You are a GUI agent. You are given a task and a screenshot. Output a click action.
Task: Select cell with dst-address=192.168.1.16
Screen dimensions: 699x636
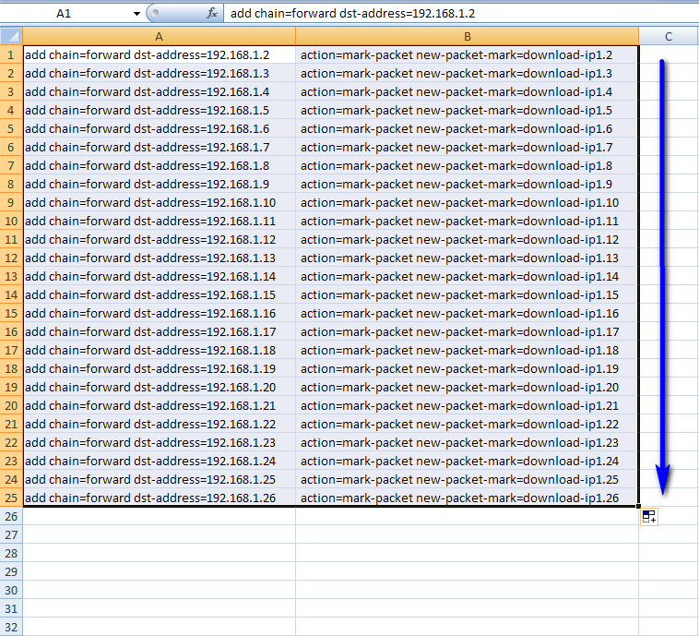pyautogui.click(x=160, y=313)
